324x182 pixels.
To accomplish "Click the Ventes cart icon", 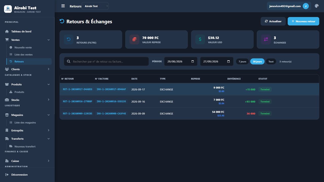I will click(x=7, y=40).
